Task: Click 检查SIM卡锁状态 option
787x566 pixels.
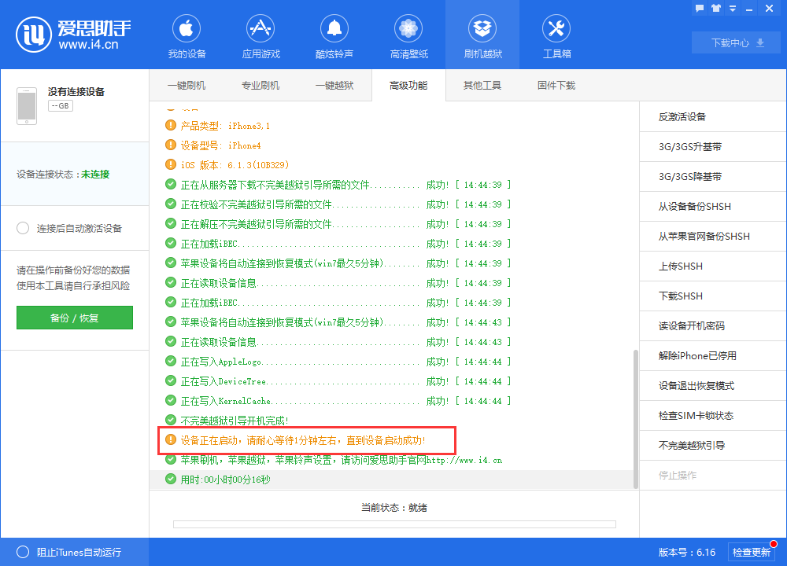Action: [x=713, y=415]
